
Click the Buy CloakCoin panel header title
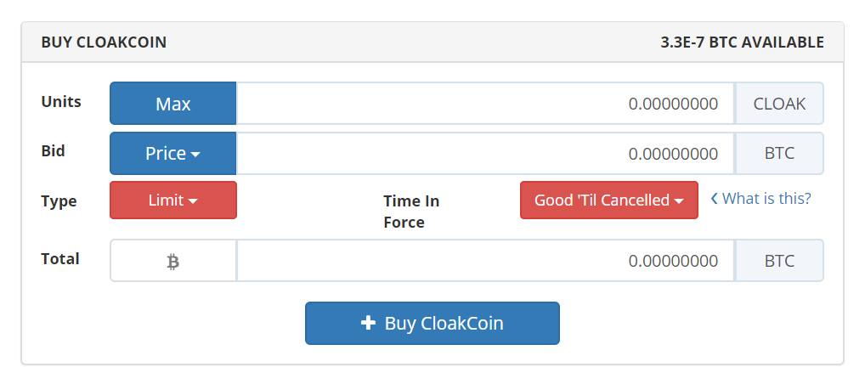[104, 42]
